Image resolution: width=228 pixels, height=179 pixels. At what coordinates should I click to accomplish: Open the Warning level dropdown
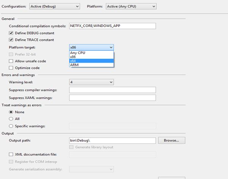point(92,82)
